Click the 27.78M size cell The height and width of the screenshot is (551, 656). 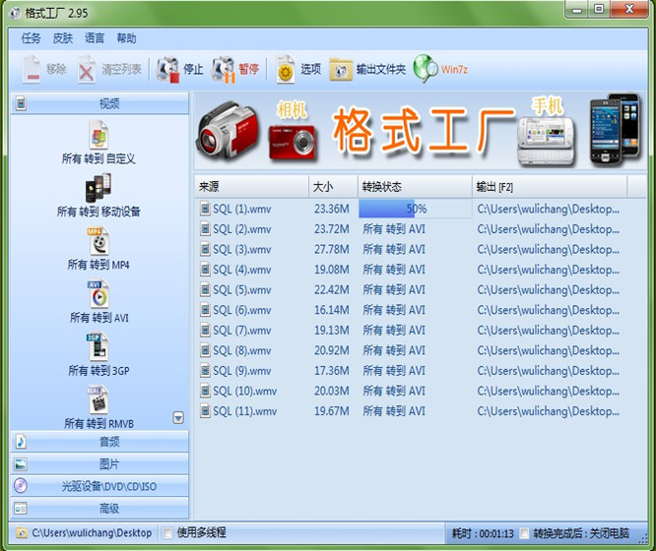pos(332,249)
